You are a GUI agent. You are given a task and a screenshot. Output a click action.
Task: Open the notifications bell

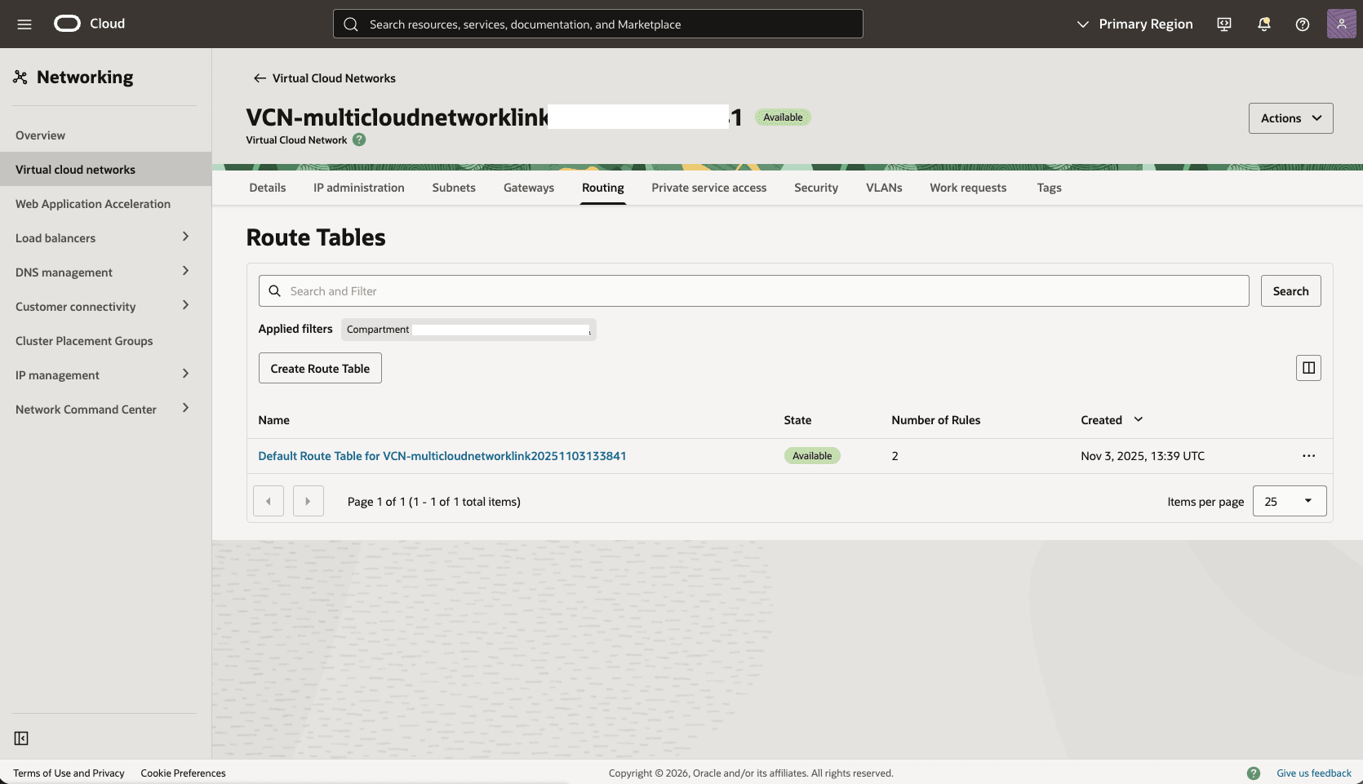pos(1263,24)
